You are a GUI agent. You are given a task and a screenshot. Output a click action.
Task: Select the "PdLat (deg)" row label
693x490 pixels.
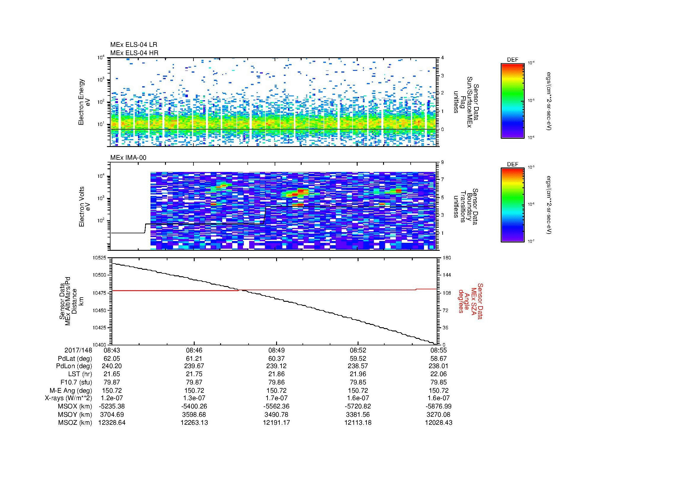pos(75,359)
